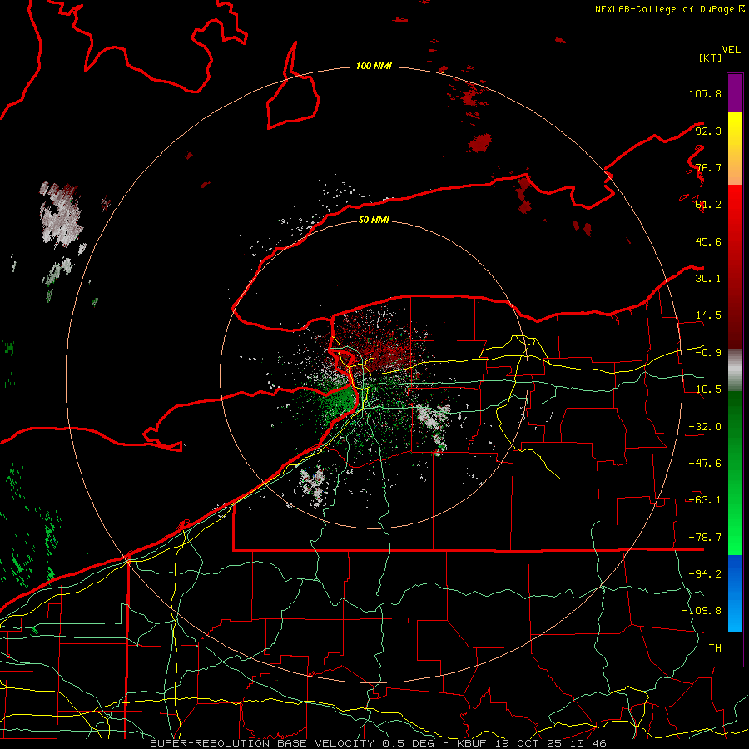Click the 92.3 value on the velocity scale
Screen dimensions: 749x749
[x=708, y=131]
